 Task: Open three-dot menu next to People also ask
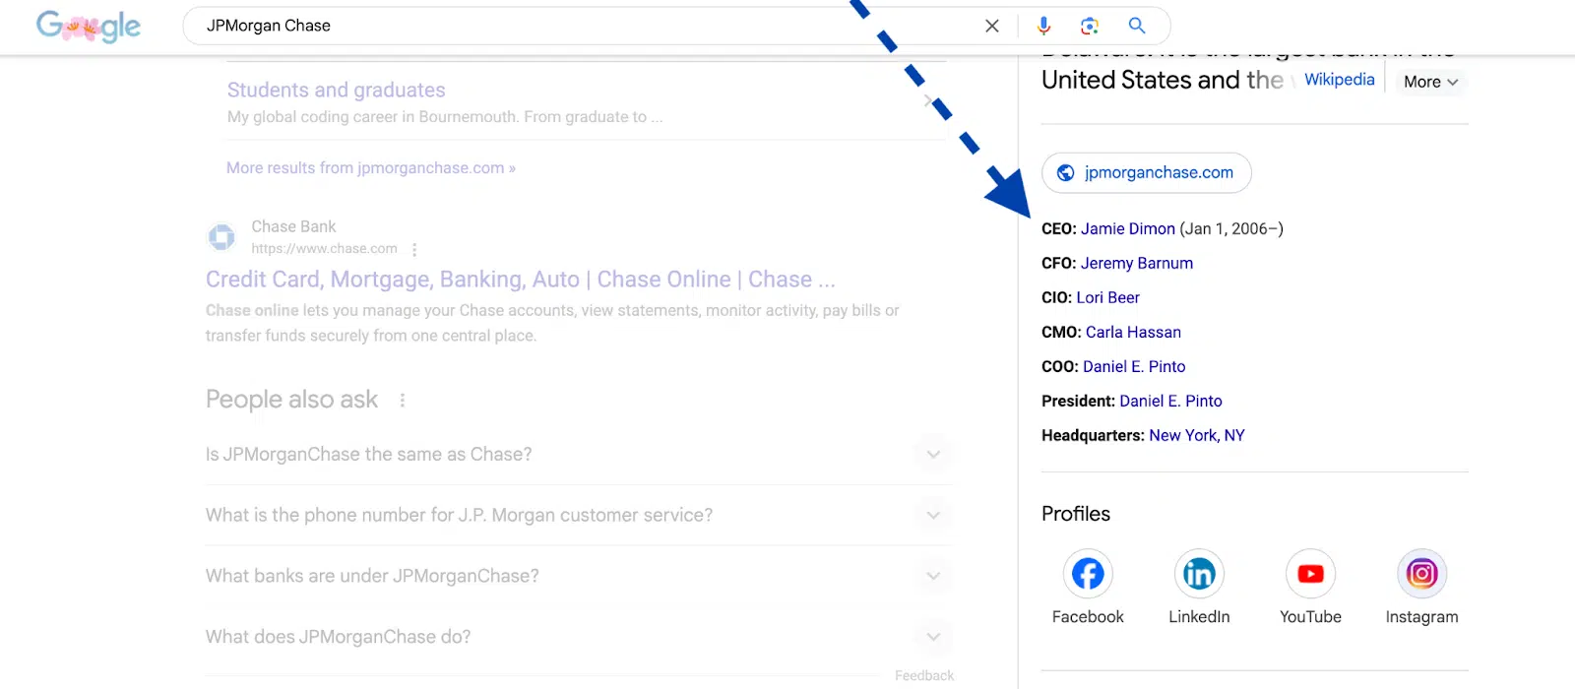(402, 400)
